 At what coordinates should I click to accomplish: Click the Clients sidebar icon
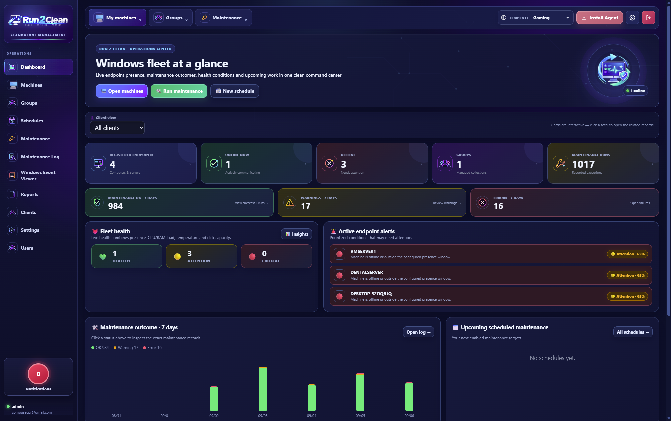click(12, 212)
